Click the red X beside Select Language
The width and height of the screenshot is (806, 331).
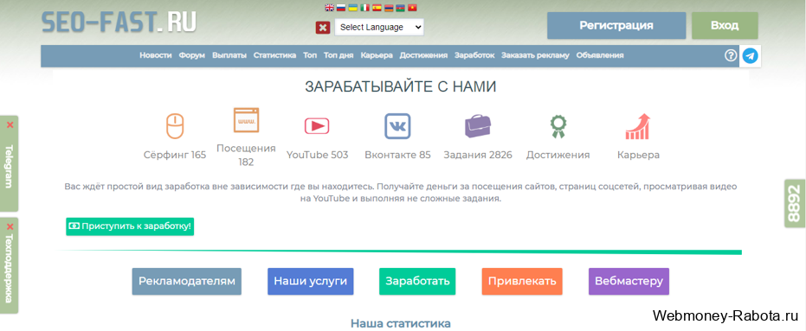[x=323, y=28]
